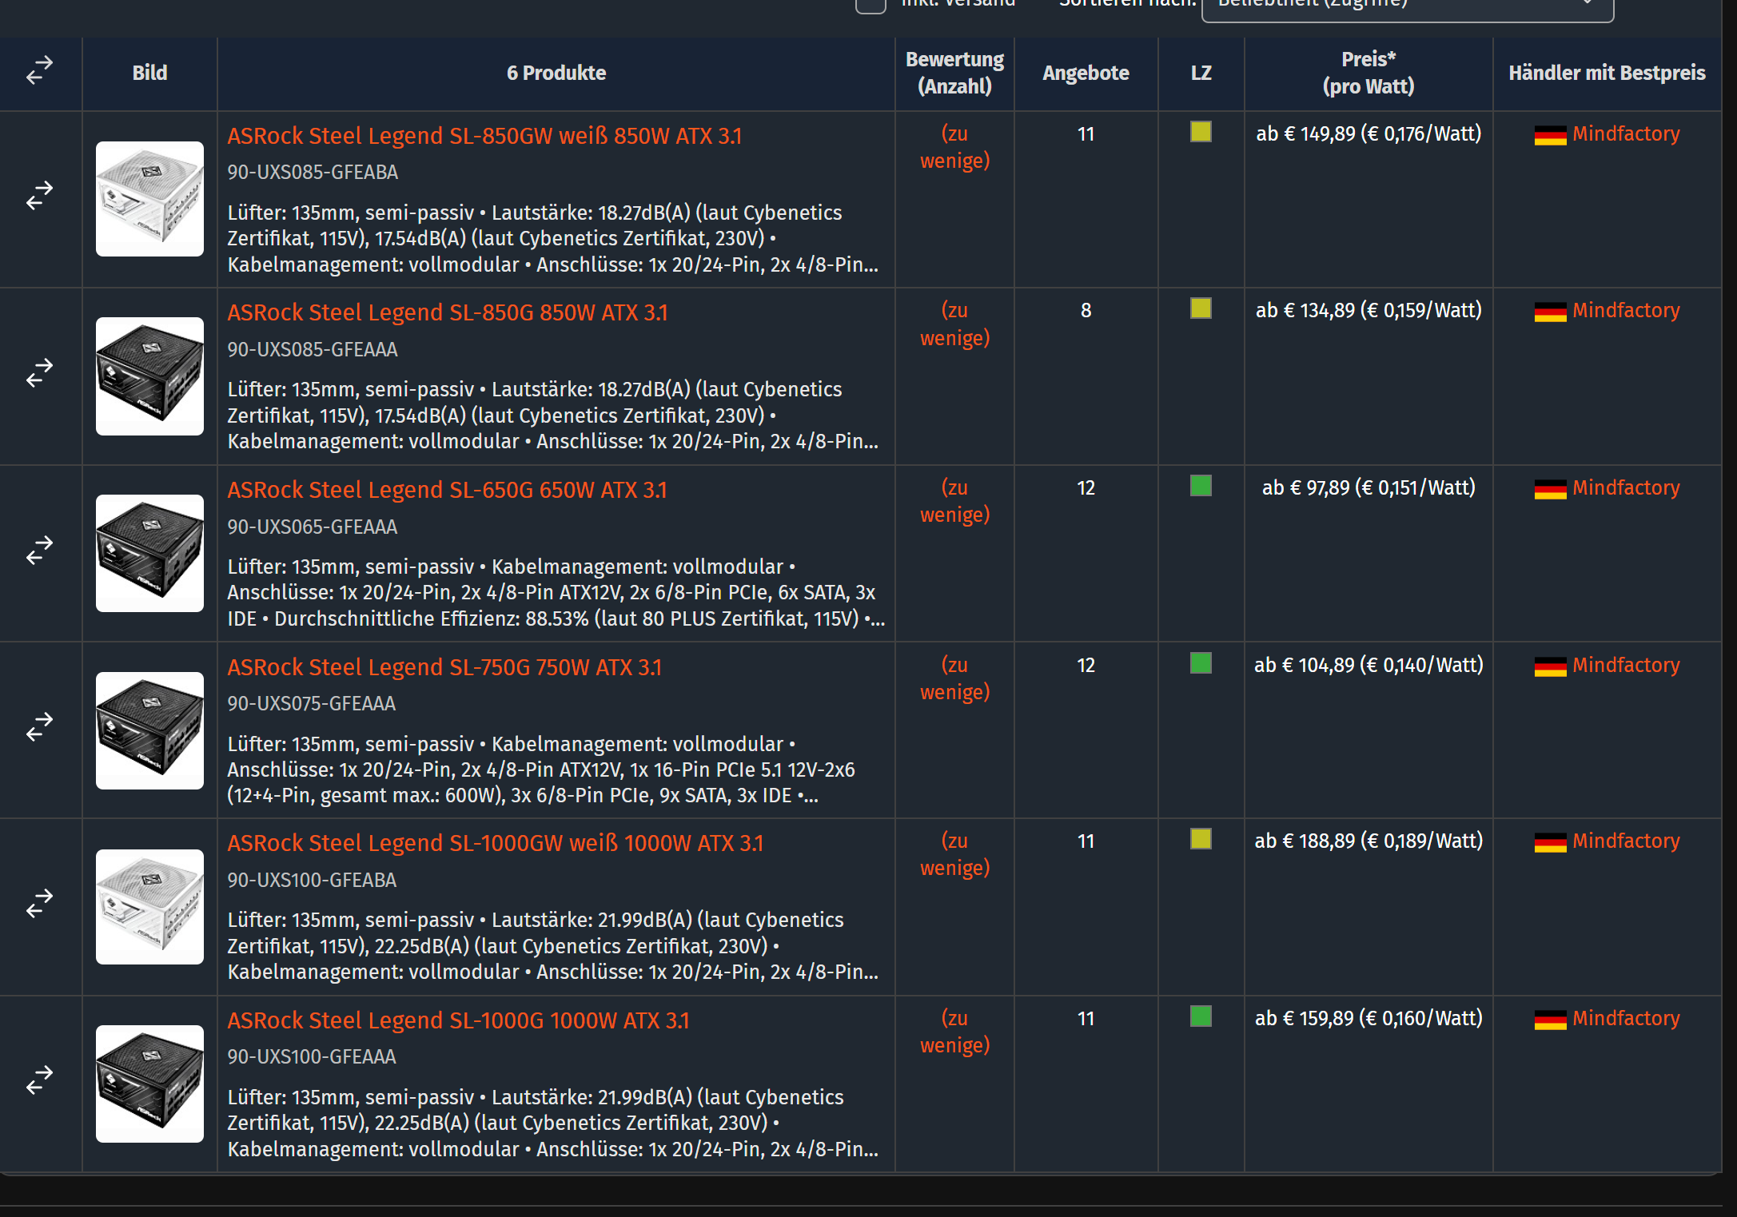Viewport: 1737px width, 1217px height.
Task: Click yellow availability square for SL-1000GW
Action: tap(1200, 839)
